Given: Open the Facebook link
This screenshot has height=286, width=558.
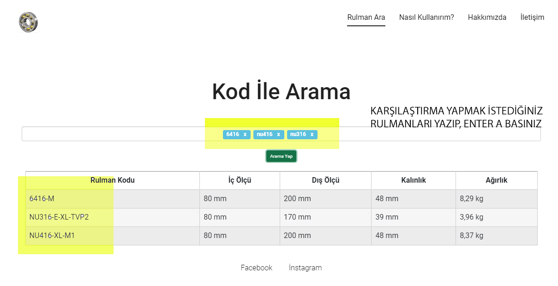Looking at the screenshot, I should (257, 268).
